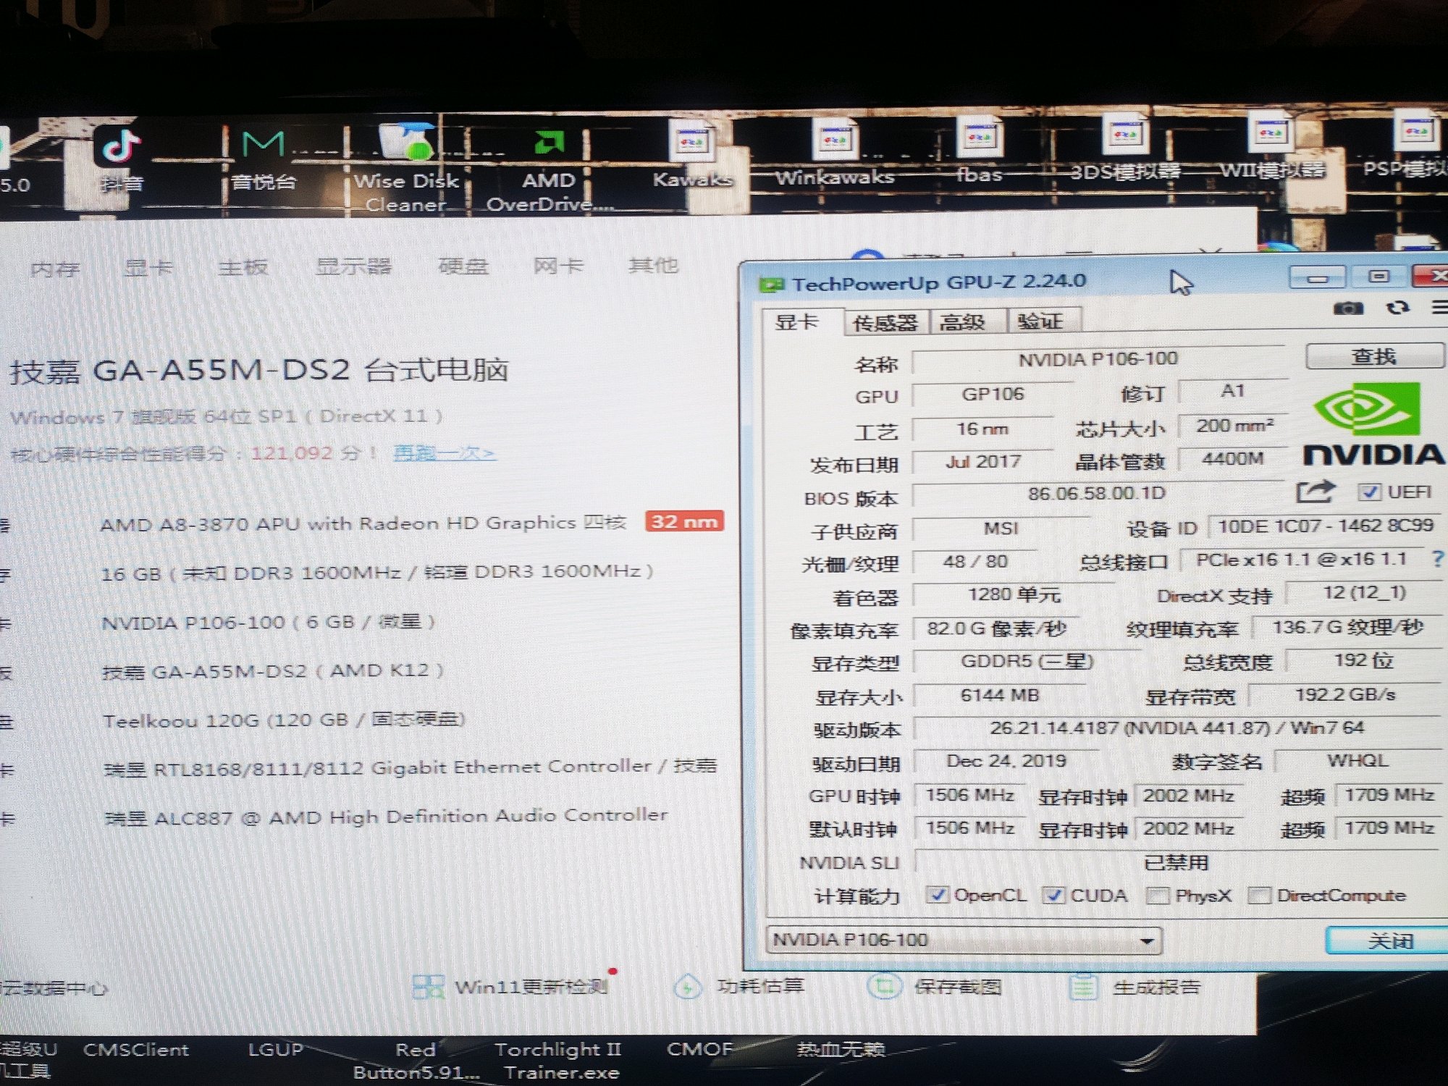This screenshot has width=1448, height=1086.
Task: Click the Teelkoou 120G disk line
Action: pyautogui.click(x=284, y=720)
